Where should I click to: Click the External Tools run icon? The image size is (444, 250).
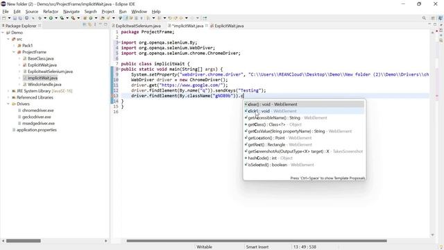pyautogui.click(x=73, y=18)
